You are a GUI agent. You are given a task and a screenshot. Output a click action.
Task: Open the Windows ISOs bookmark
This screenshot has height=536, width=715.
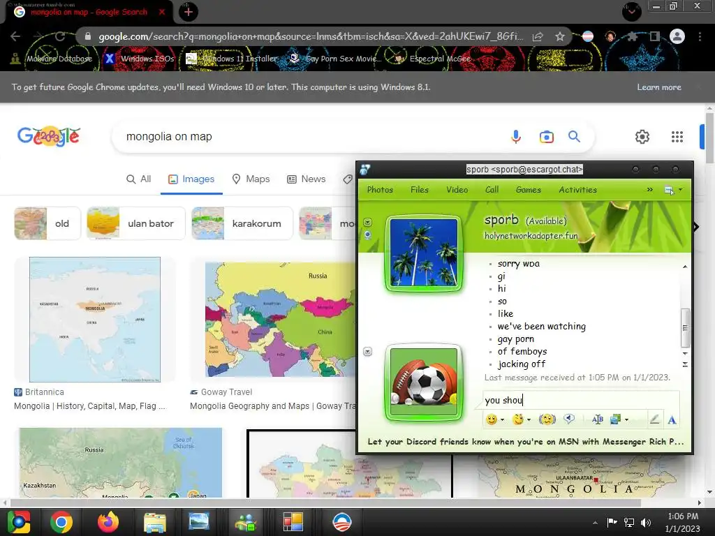(140, 59)
